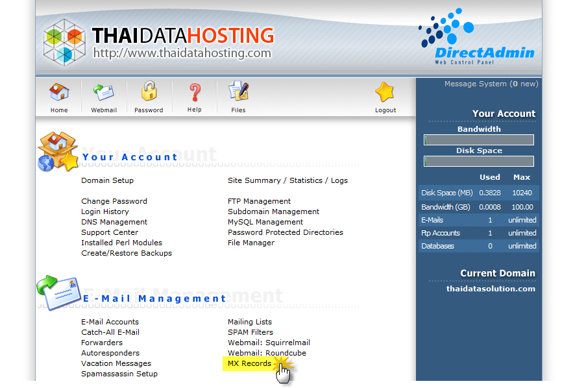Open the Files toolbar icon
Viewport: 573px width, 388px height.
238,92
